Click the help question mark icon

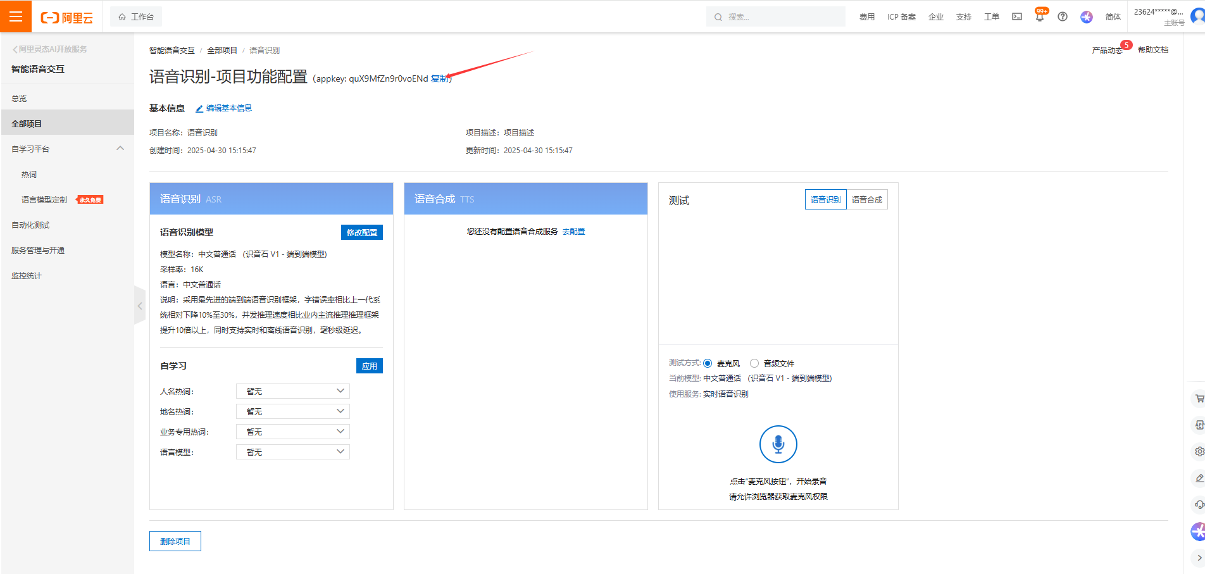click(1063, 17)
